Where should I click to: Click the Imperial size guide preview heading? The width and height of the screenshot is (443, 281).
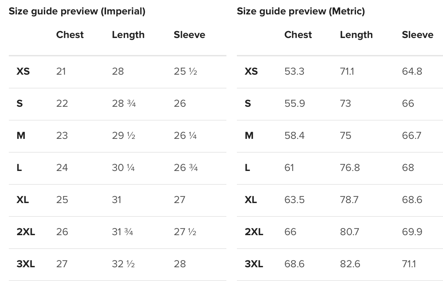click(77, 11)
